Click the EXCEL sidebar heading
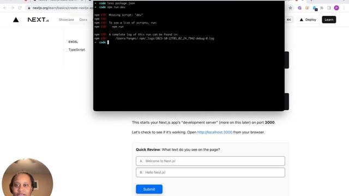The image size is (349, 196). 73,42
